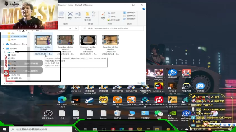
Task: Open the Azuo desktop shortcut
Action: tap(62, 89)
